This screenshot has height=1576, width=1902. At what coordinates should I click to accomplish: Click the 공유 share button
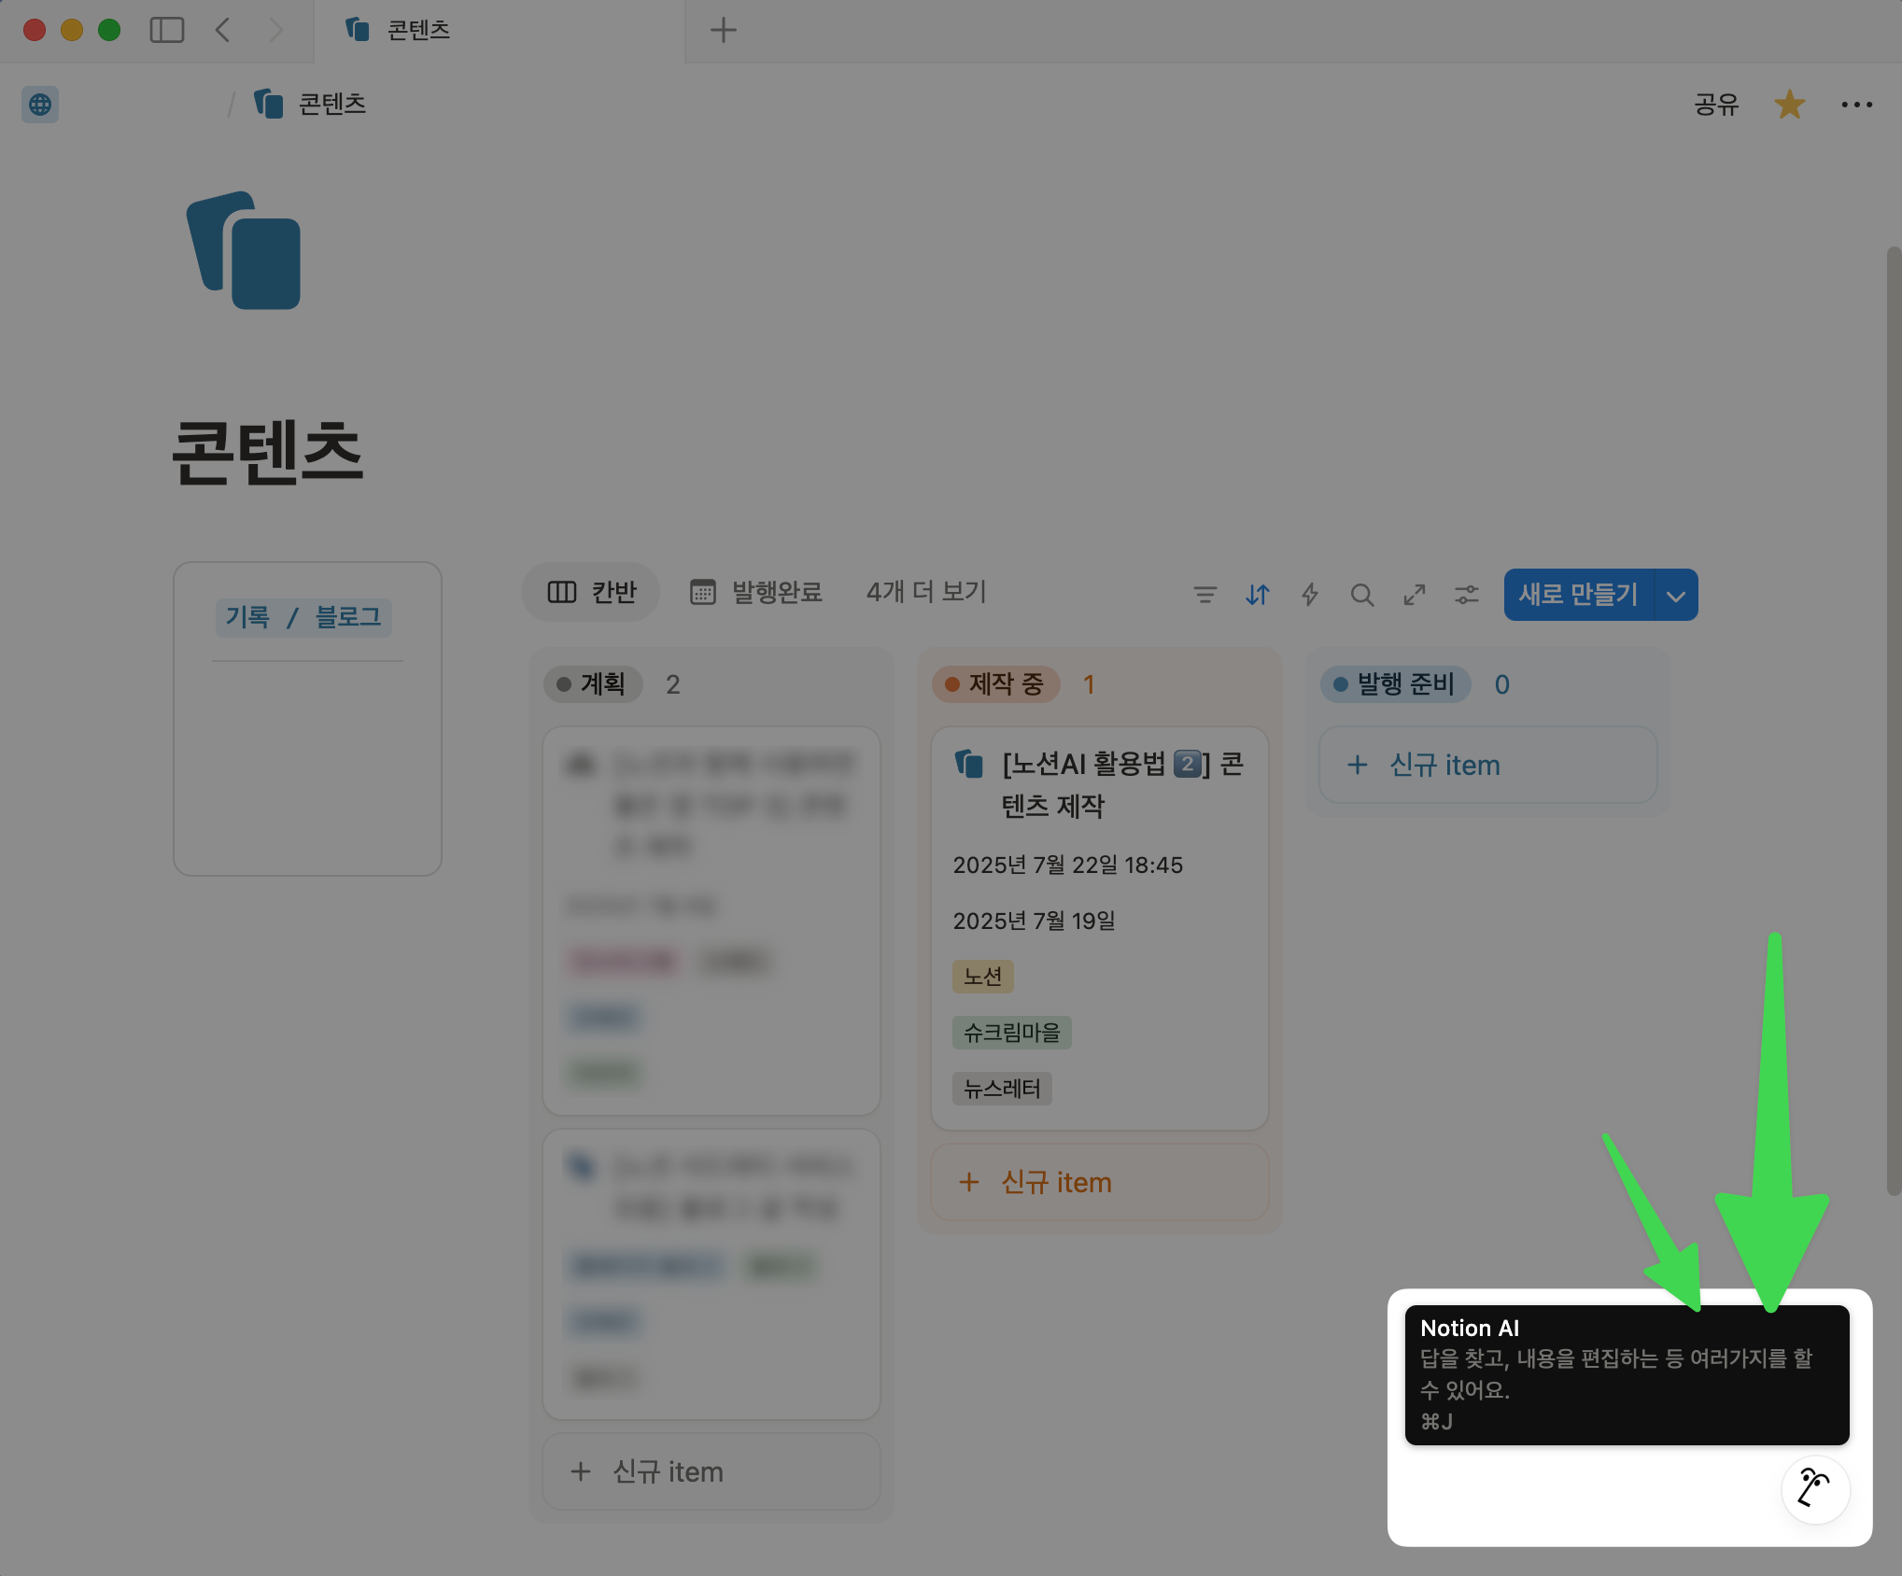pos(1716,104)
